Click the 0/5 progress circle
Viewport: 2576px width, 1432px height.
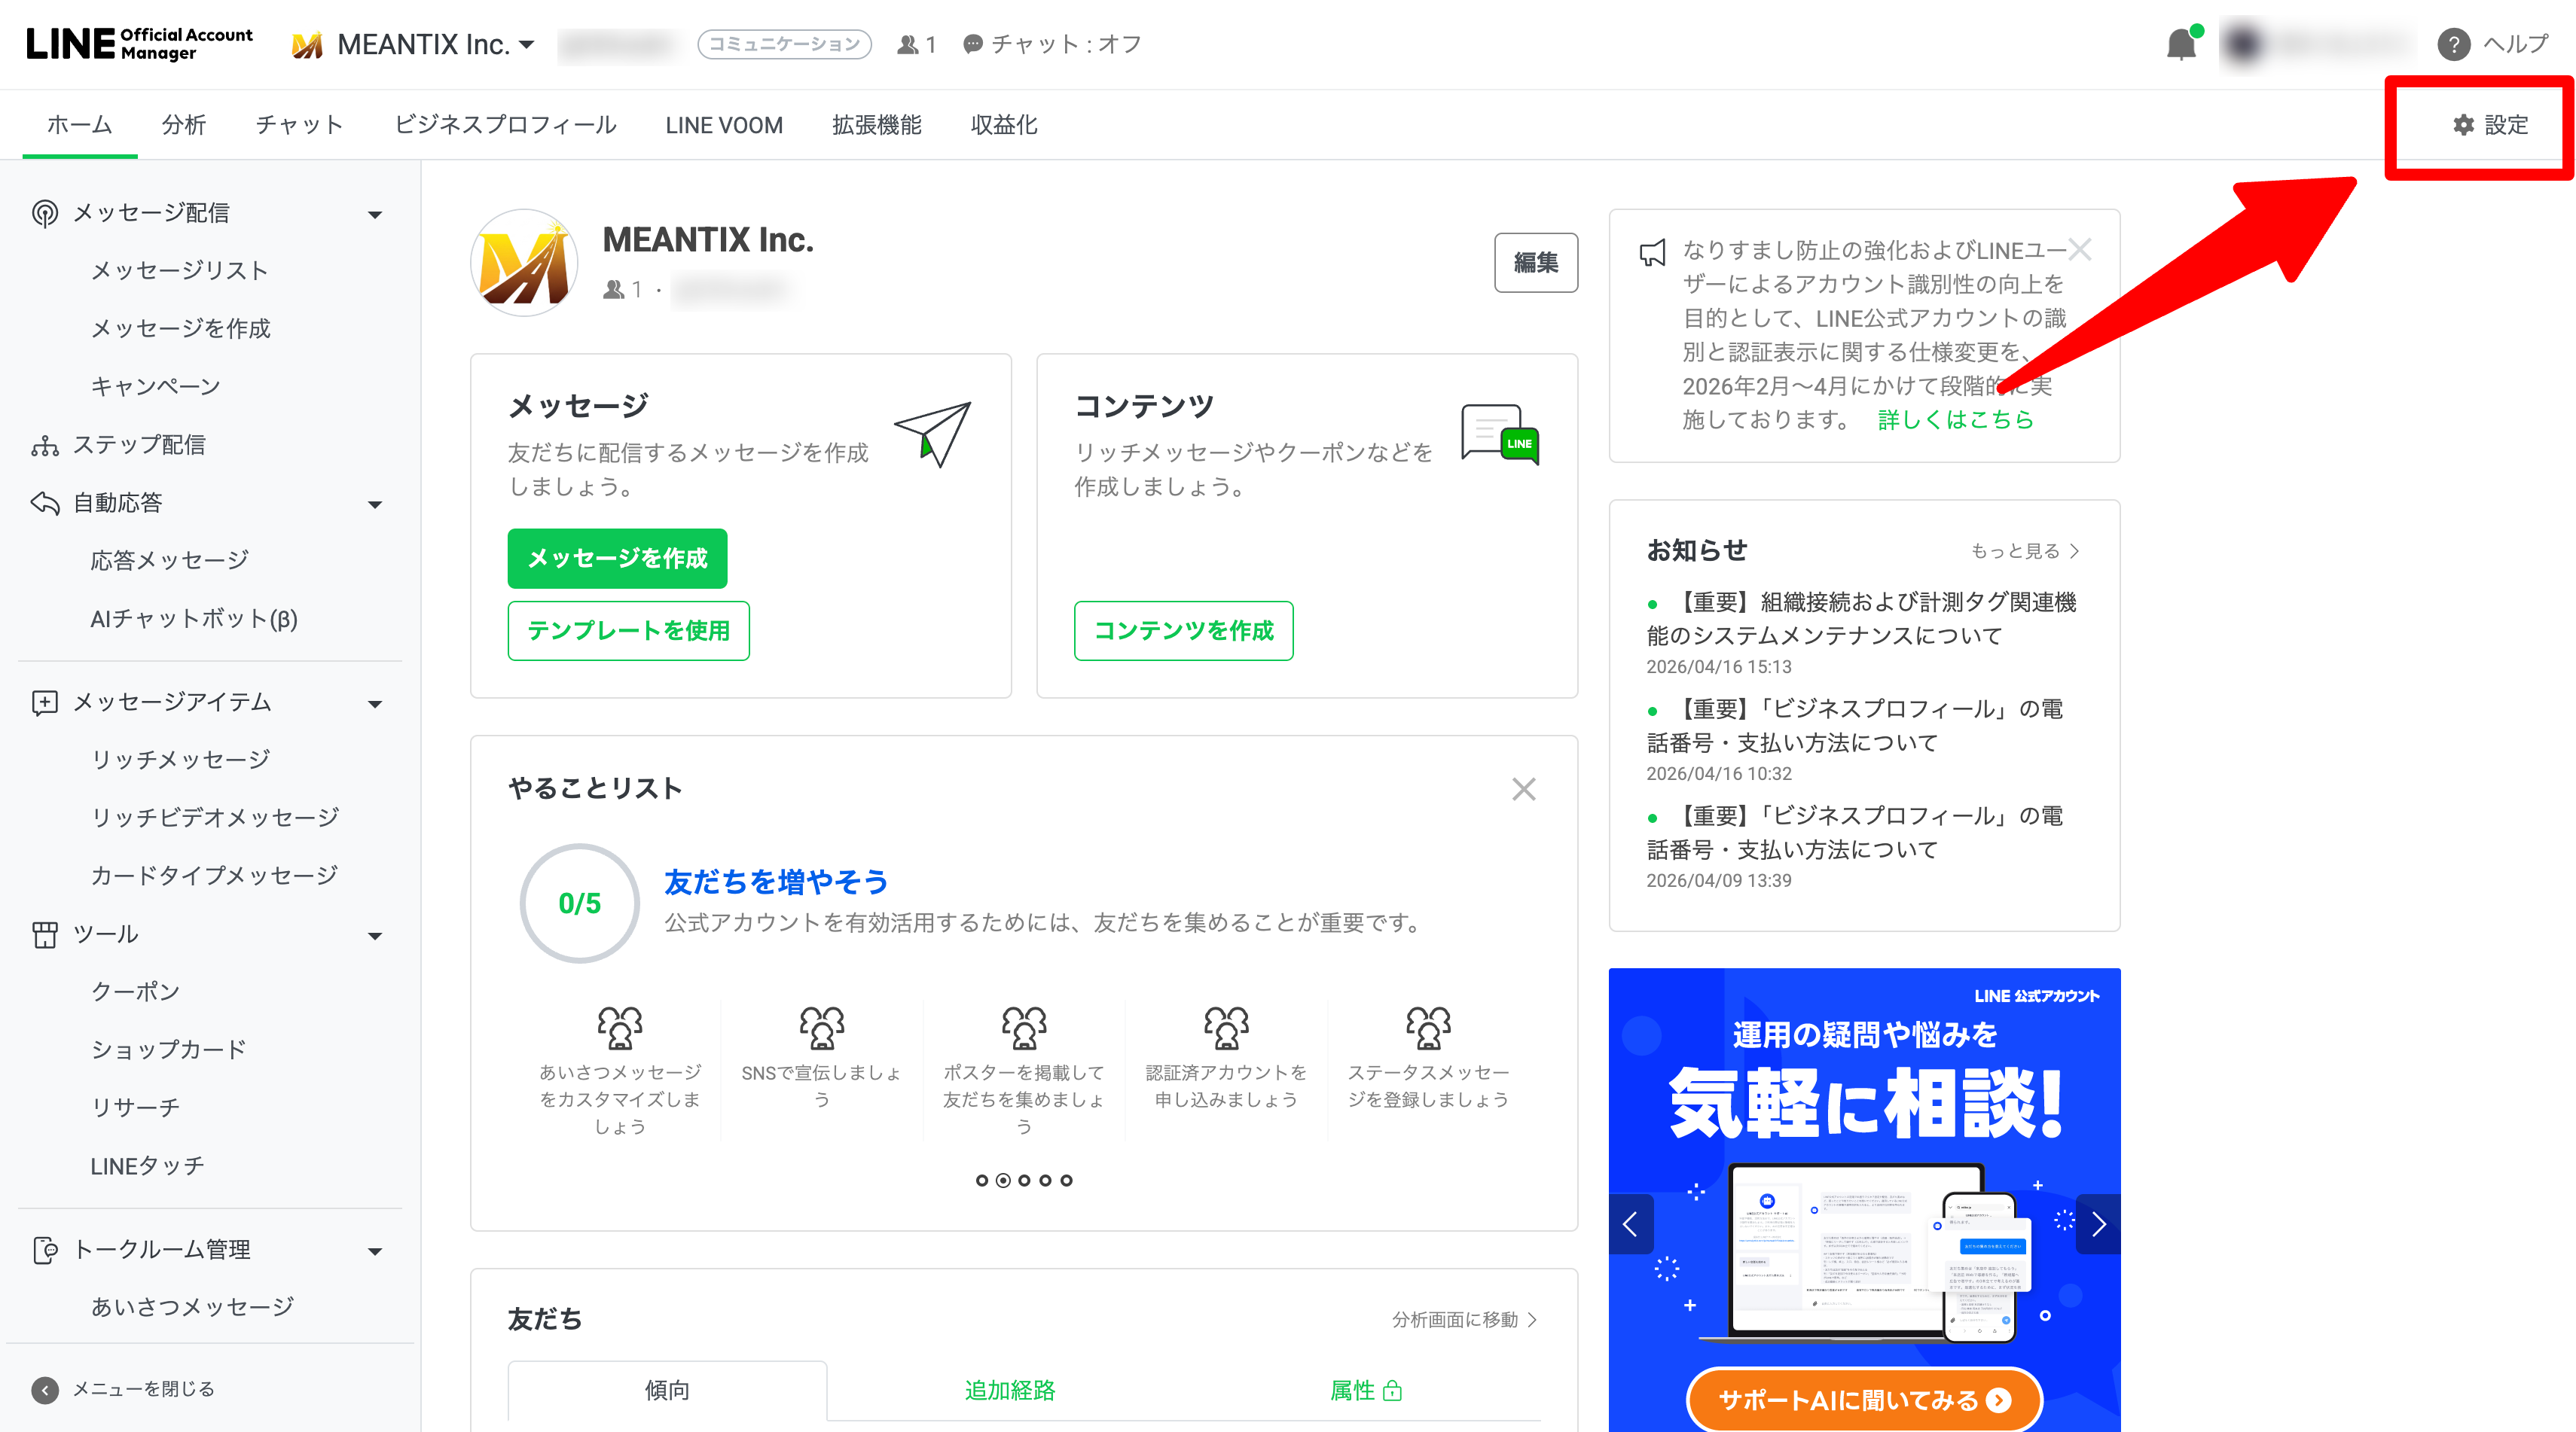click(579, 903)
